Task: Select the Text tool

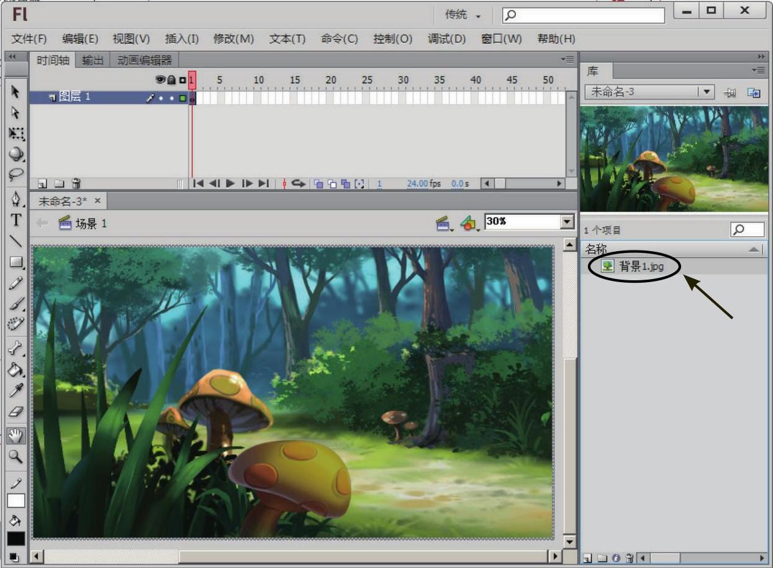Action: (16, 220)
